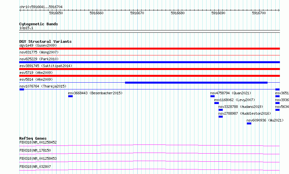Open variant label nsv4758794 (Quan2021)
289x174 pixels.
[231, 93]
